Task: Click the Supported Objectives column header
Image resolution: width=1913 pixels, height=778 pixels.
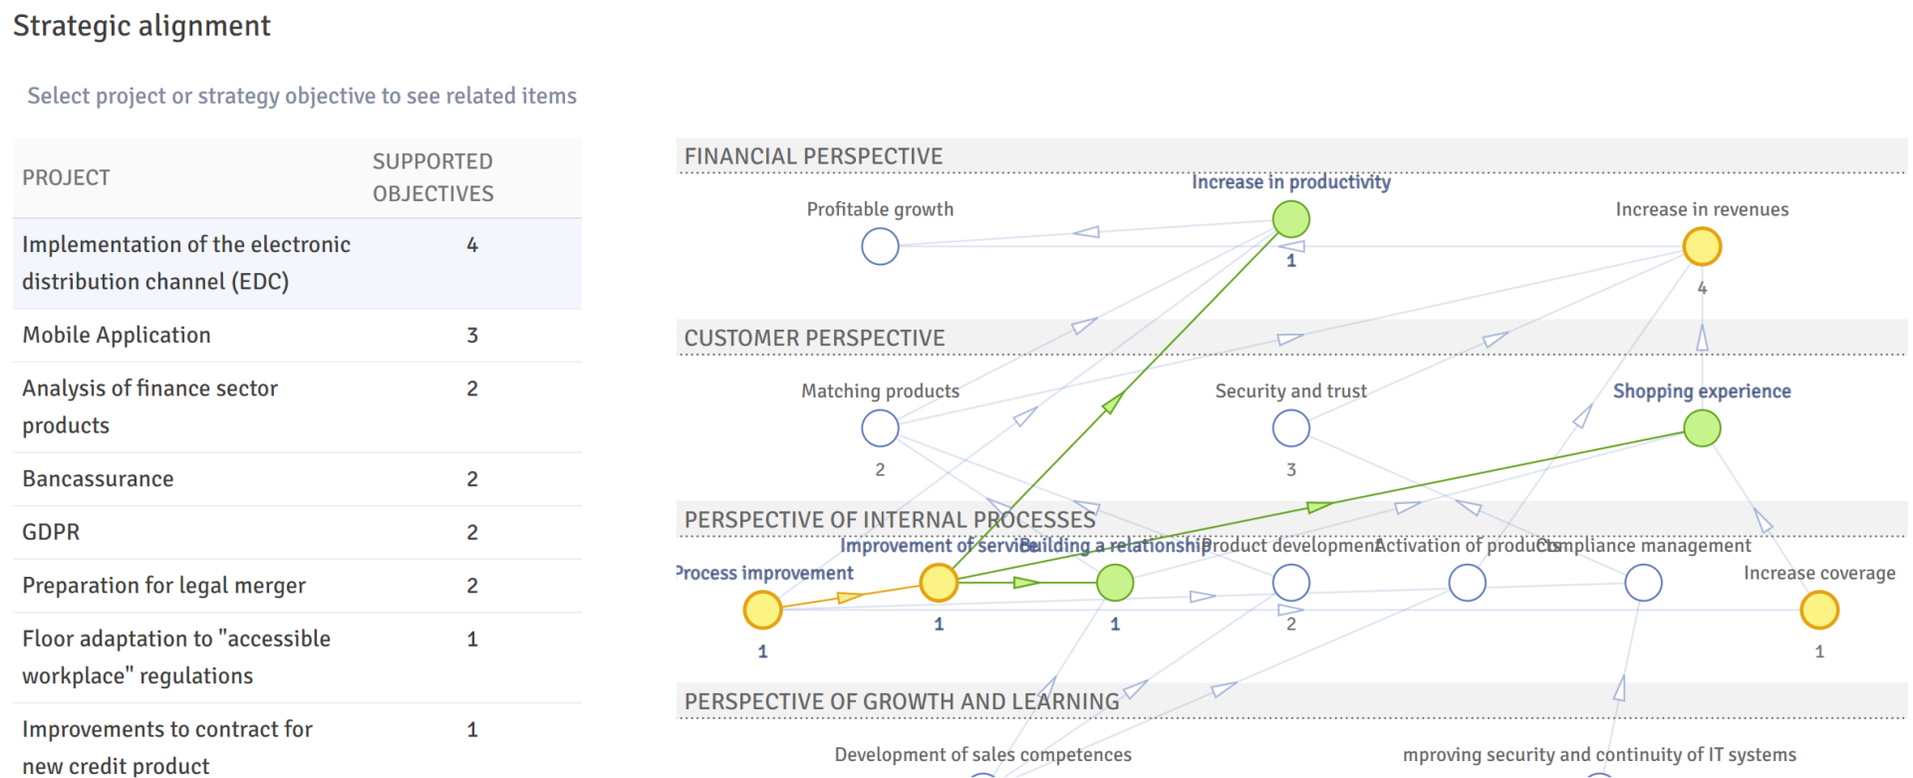Action: [x=432, y=177]
